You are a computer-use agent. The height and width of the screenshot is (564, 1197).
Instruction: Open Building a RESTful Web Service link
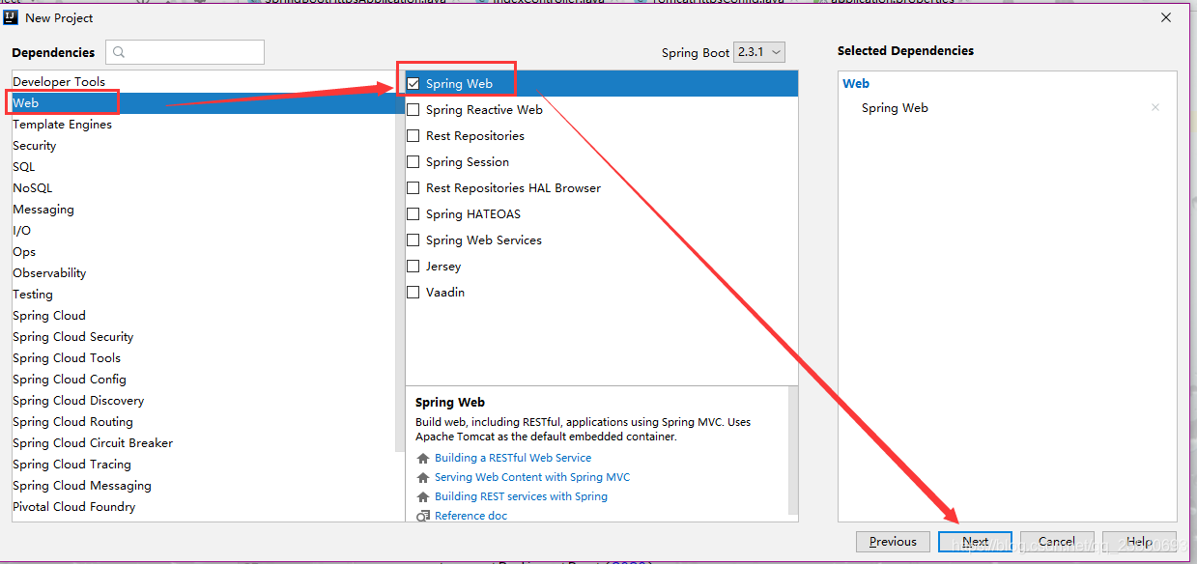[513, 458]
